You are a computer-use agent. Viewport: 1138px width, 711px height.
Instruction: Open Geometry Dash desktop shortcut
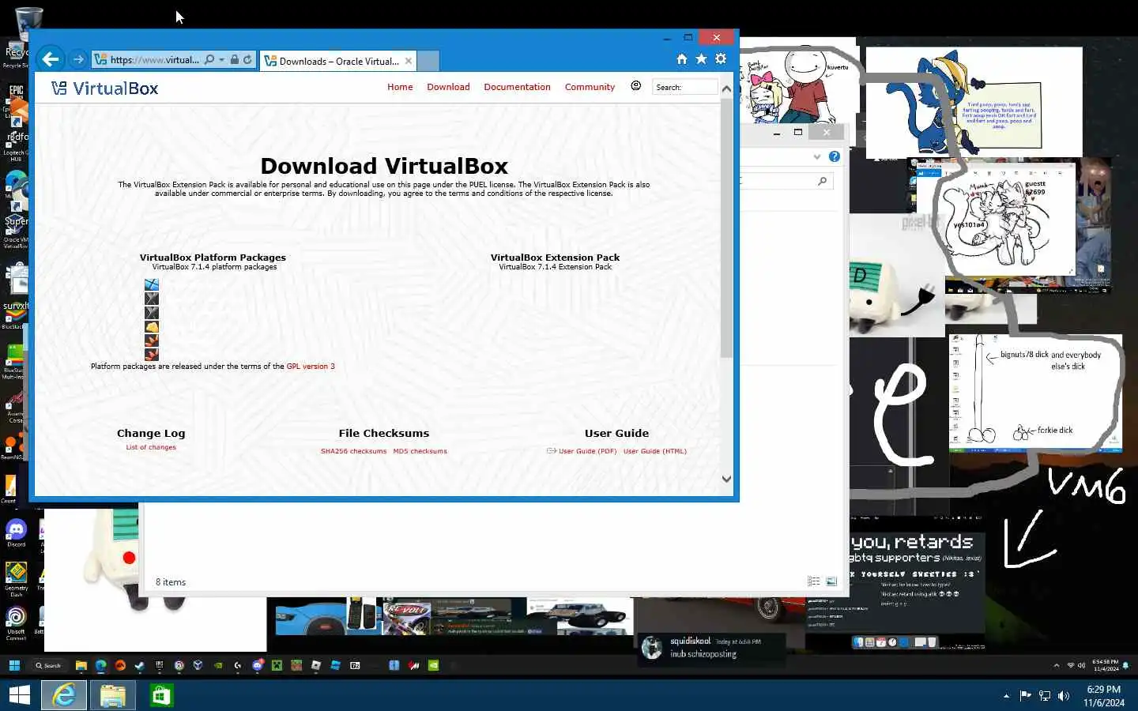pyautogui.click(x=17, y=579)
